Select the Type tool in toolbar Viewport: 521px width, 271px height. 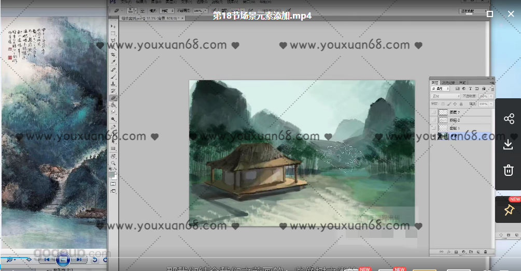113,134
